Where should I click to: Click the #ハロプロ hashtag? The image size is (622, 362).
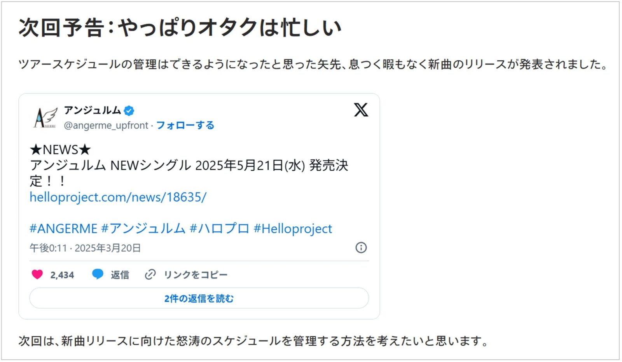(219, 229)
